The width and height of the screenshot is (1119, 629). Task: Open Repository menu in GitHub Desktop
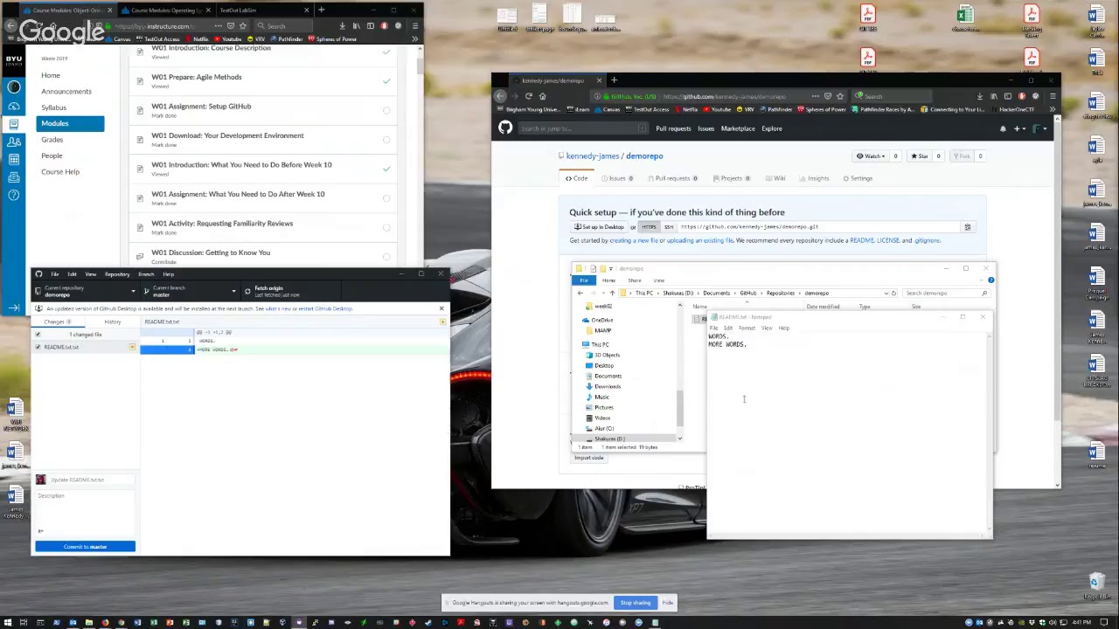117,274
